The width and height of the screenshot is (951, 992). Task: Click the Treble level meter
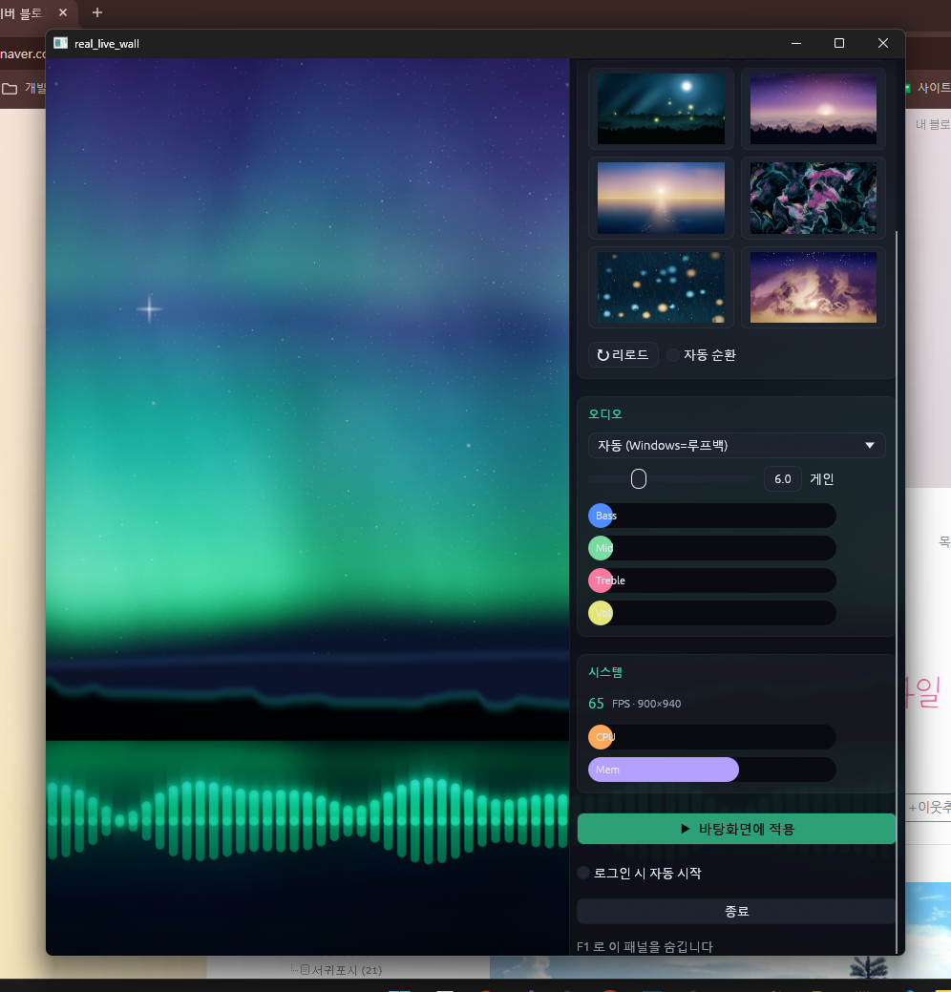(x=712, y=580)
